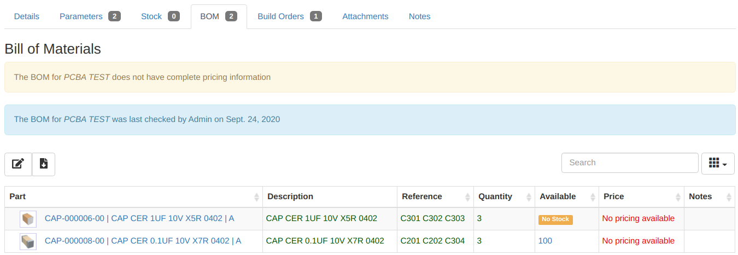Image resolution: width=738 pixels, height=255 pixels.
Task: Click into the BOM Search field
Action: [x=629, y=163]
